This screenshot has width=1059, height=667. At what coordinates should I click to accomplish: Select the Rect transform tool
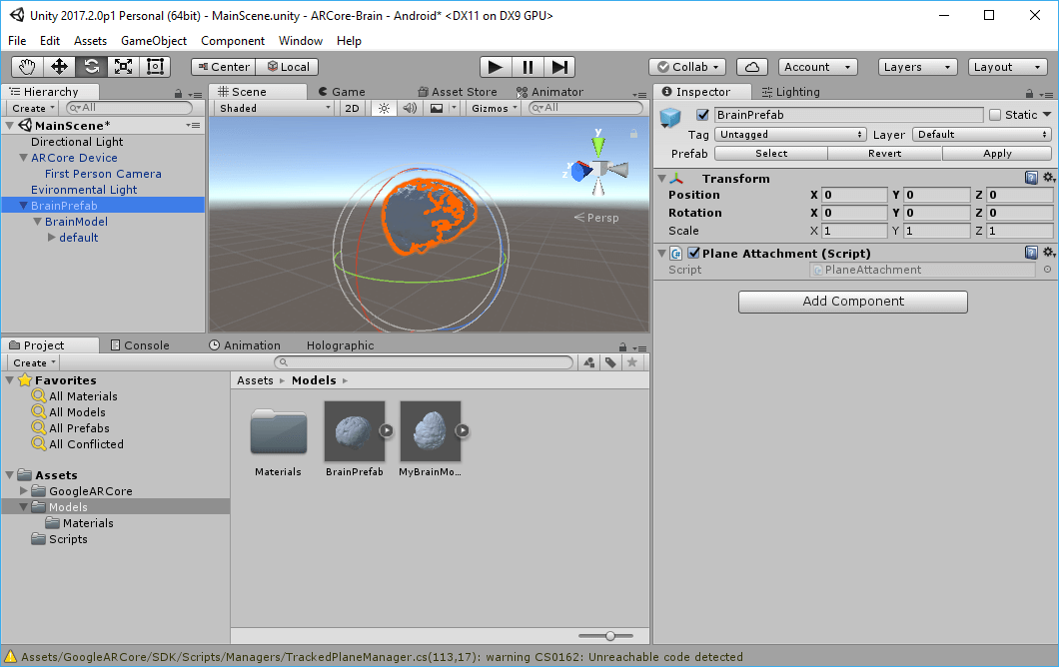(x=155, y=67)
